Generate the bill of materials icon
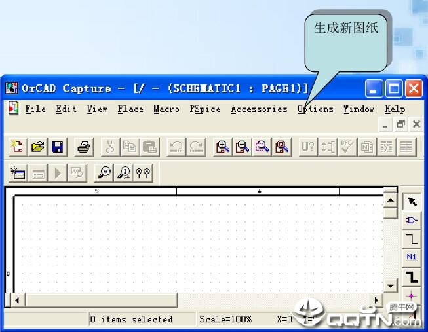 tap(406, 147)
